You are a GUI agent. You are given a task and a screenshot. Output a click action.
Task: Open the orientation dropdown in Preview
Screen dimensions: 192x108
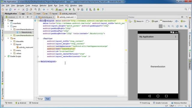pyautogui.click(x=148, y=21)
